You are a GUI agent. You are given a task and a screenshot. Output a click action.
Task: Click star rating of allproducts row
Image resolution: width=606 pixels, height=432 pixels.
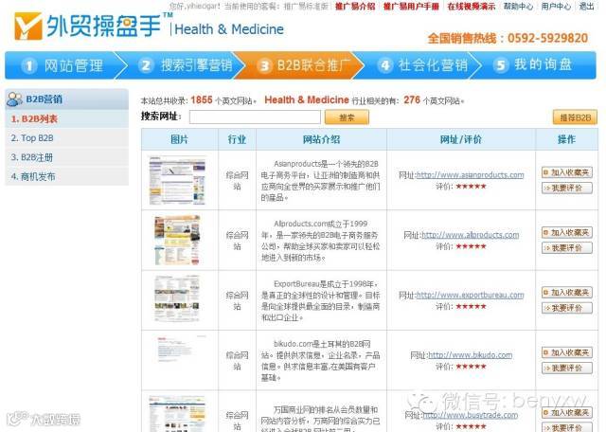[471, 246]
